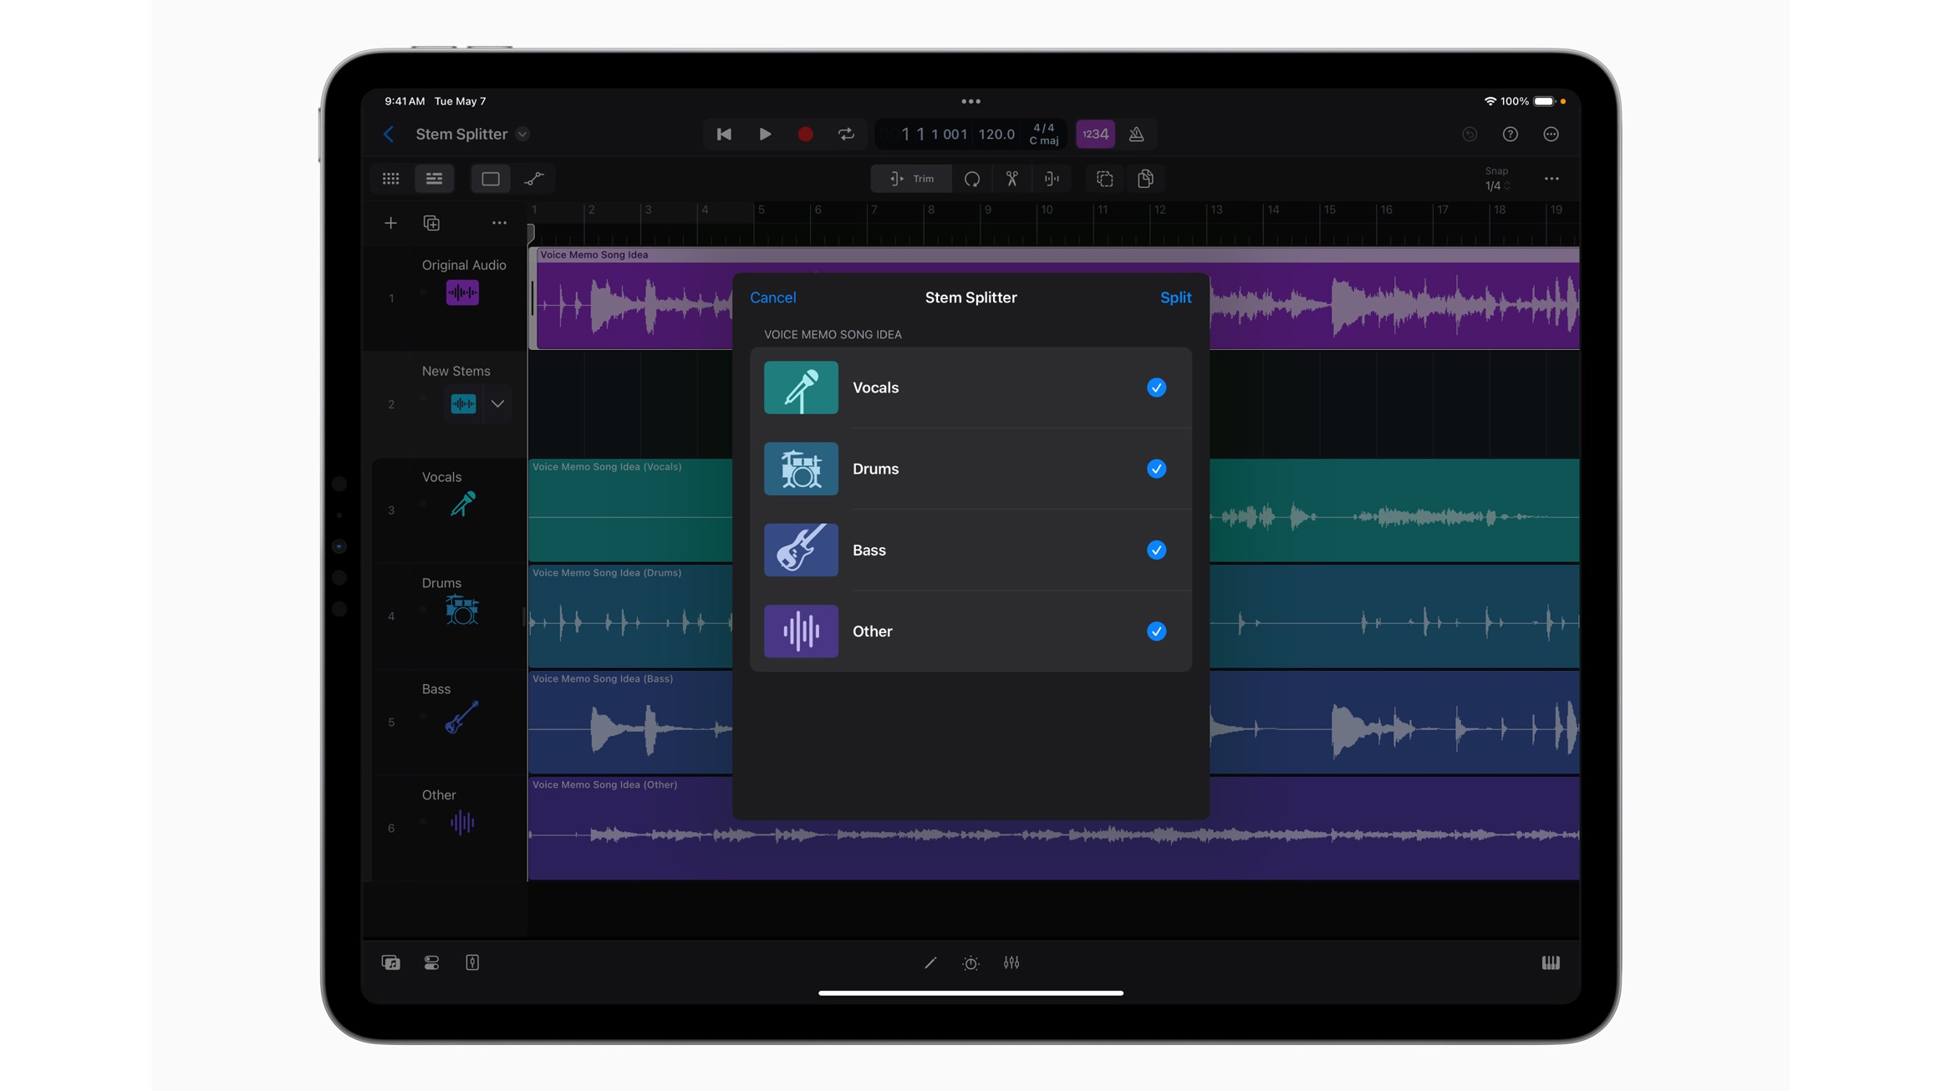The image size is (1941, 1091).
Task: Duplicate track with the copy-plus icon
Action: [x=431, y=223]
